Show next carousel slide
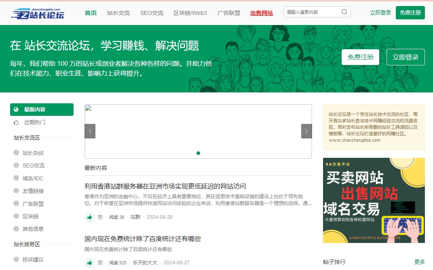 click(x=306, y=131)
